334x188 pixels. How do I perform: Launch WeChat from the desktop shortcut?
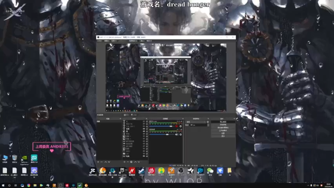tap(210, 172)
